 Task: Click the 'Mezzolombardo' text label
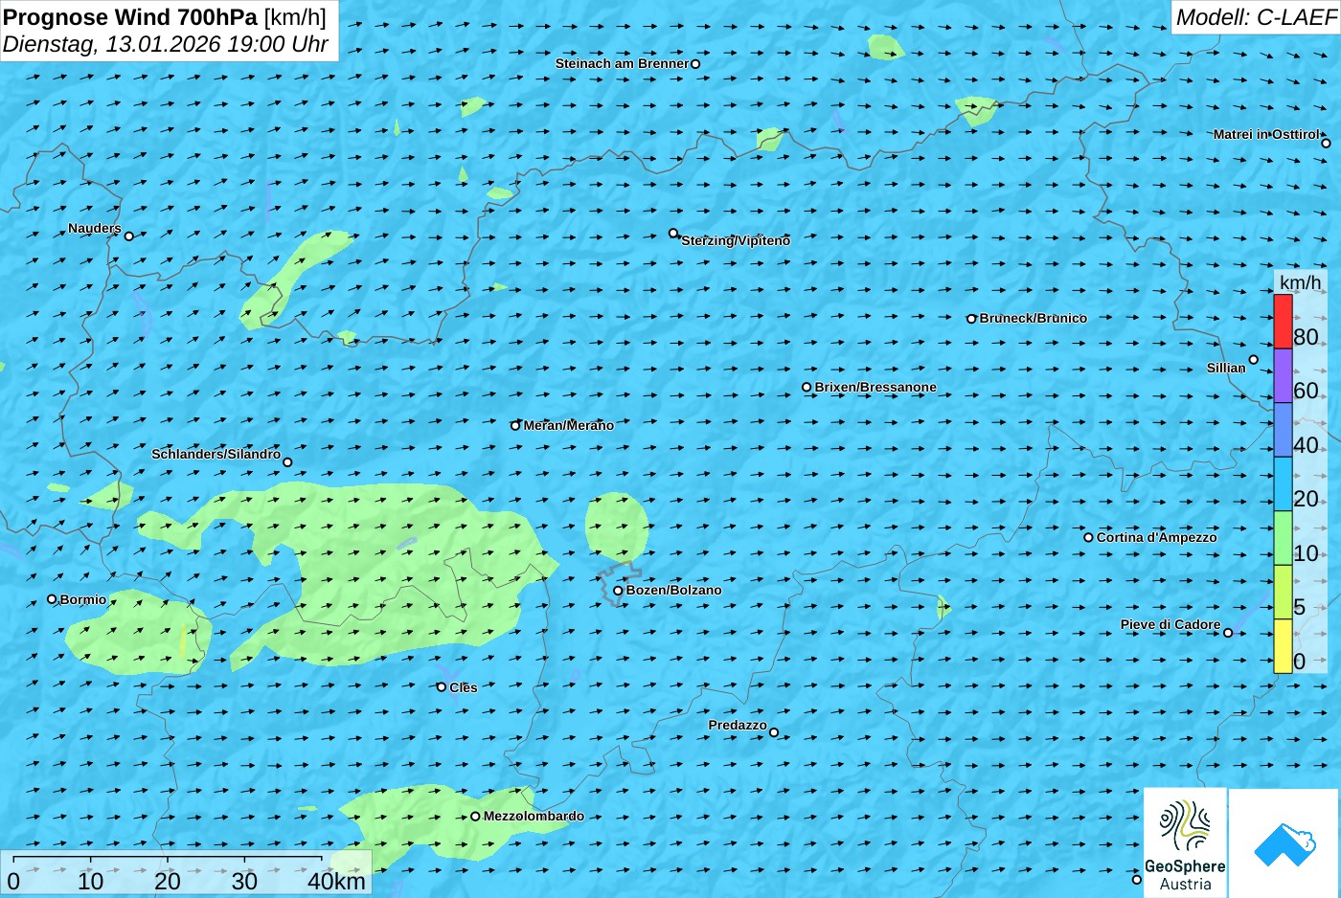pos(534,816)
